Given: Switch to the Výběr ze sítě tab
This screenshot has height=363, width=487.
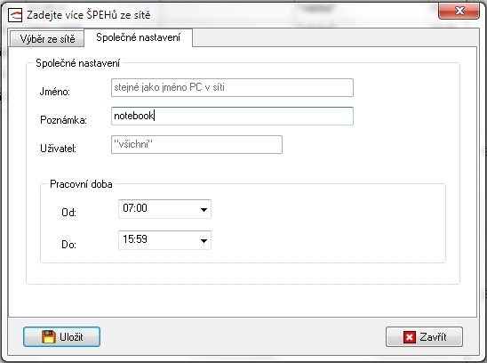Looking at the screenshot, I should (x=47, y=39).
